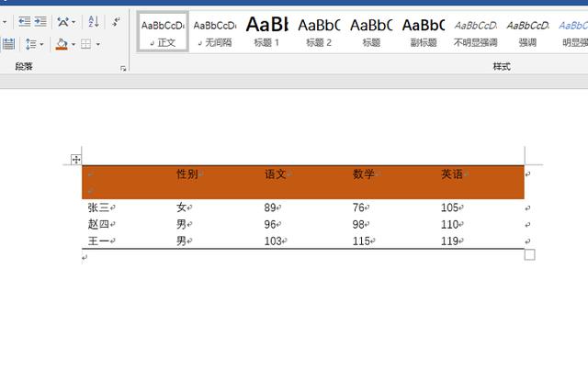Apply the 不明显强调 style

tap(476, 32)
